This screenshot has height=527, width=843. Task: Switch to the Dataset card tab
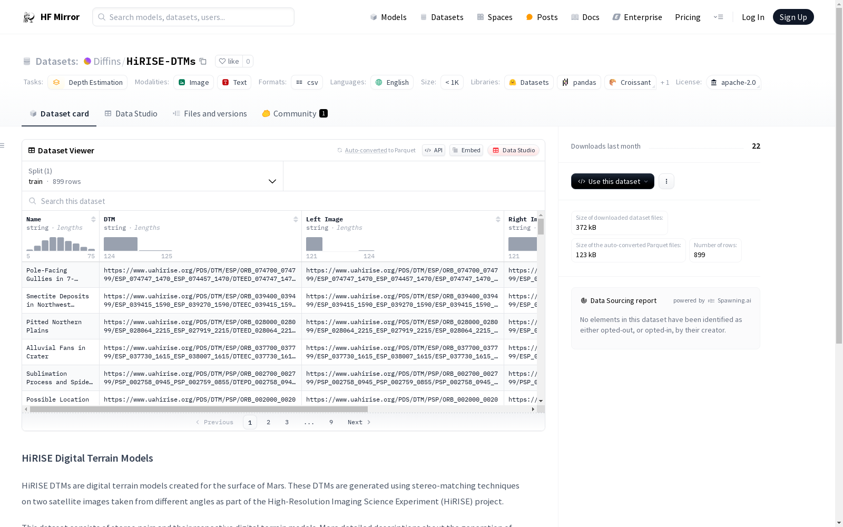point(59,113)
